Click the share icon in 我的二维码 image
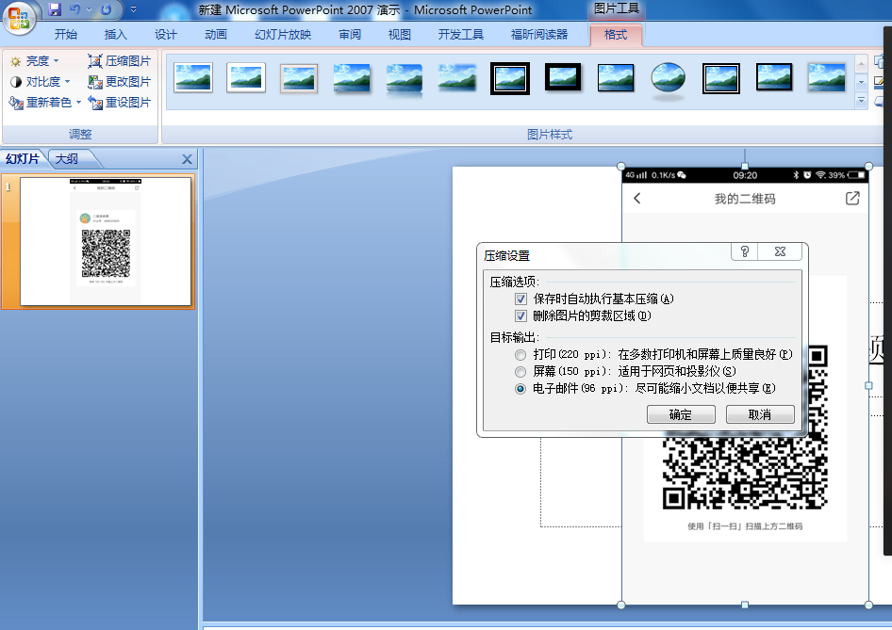The width and height of the screenshot is (892, 630). 852,199
